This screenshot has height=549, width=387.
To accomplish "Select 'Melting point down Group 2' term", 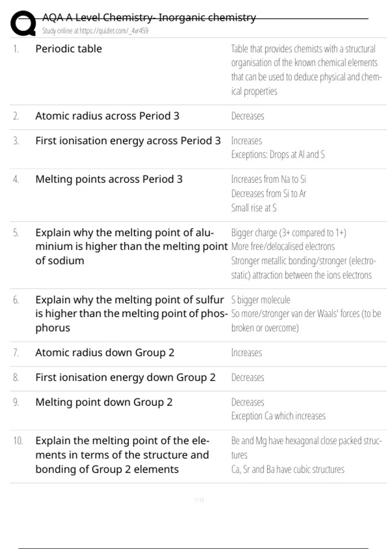I will (104, 402).
